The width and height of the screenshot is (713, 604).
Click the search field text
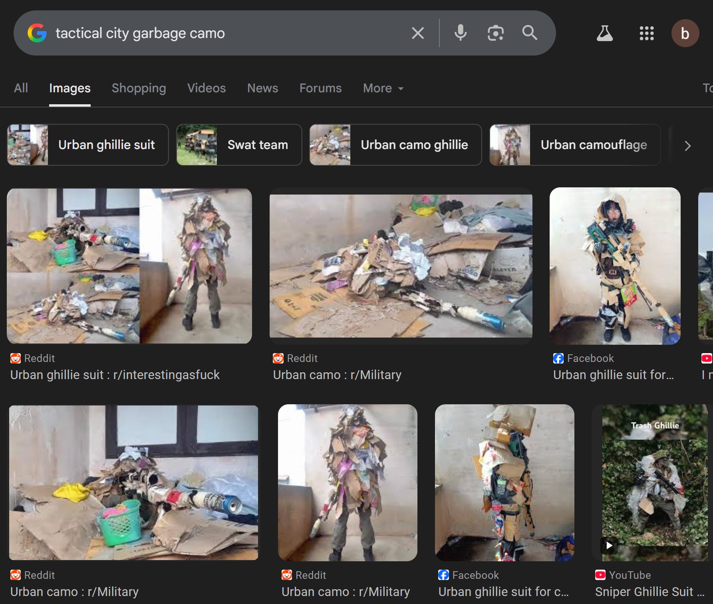tap(140, 33)
